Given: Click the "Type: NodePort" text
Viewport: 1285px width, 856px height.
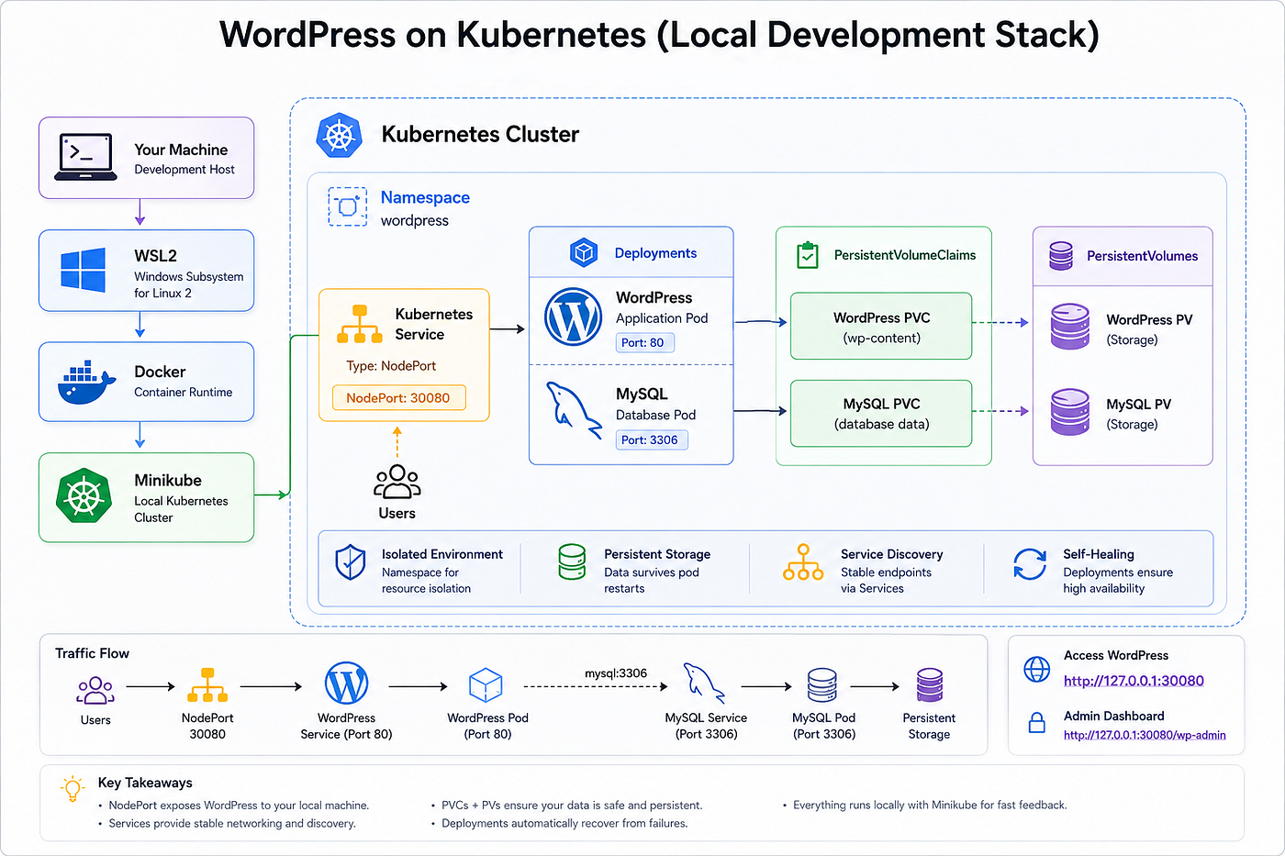Looking at the screenshot, I should (391, 365).
